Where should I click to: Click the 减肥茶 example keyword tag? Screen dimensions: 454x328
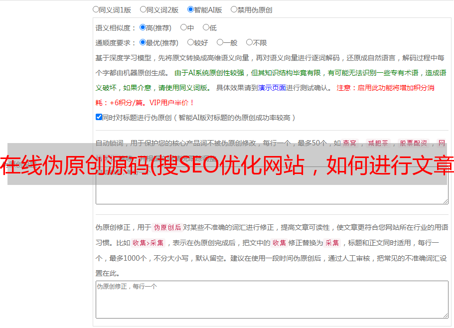[378, 143]
